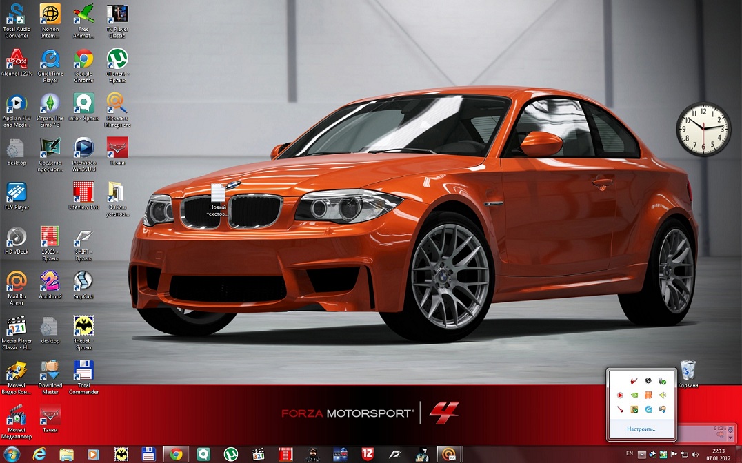
Task: Select Играть The Sims 3 icon
Action: tap(50, 110)
